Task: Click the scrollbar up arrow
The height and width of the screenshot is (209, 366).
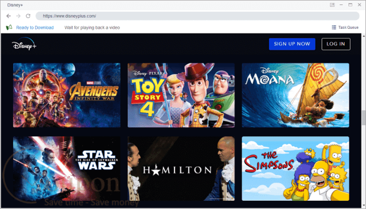Action: click(363, 36)
